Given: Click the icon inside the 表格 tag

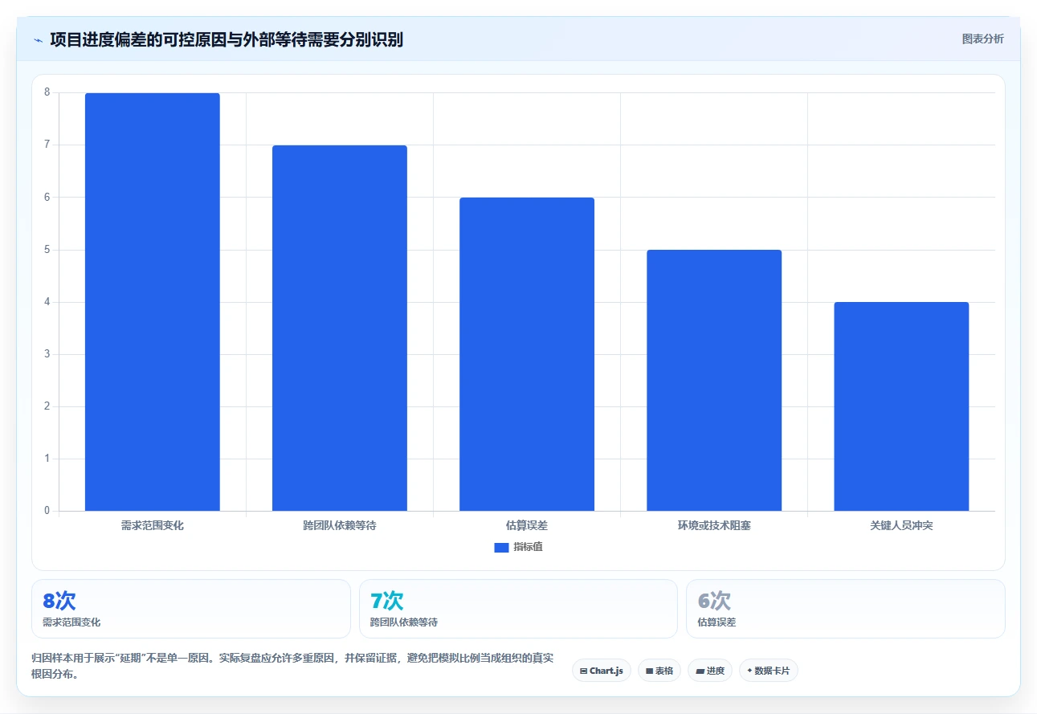Looking at the screenshot, I should [x=649, y=671].
